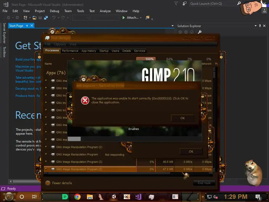
Task: Close the Start Page tab
Action: click(x=32, y=26)
